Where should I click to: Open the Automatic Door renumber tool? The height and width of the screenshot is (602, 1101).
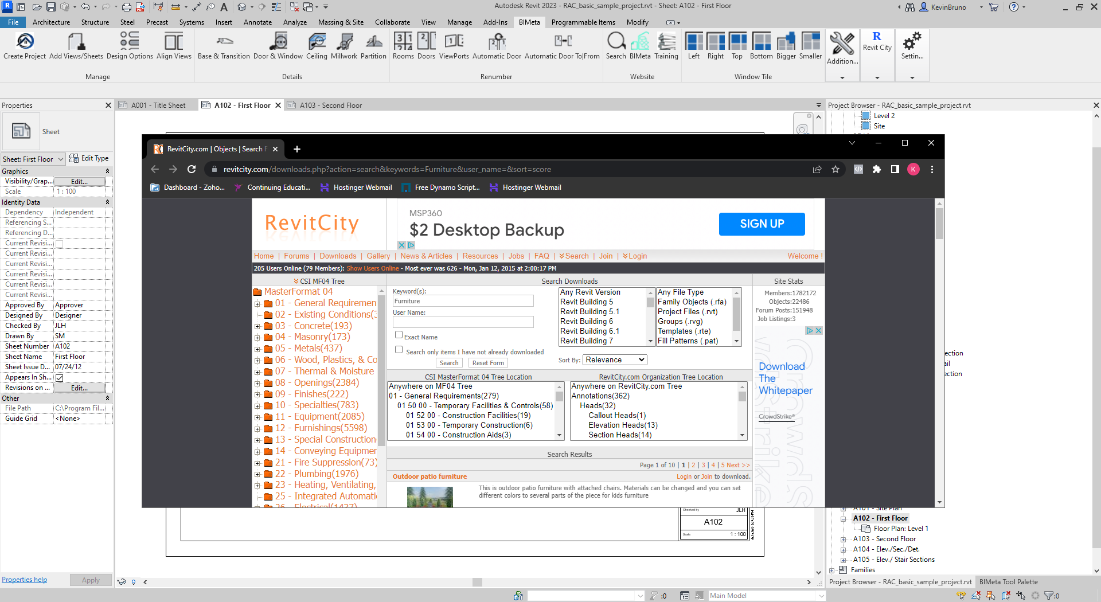[497, 46]
